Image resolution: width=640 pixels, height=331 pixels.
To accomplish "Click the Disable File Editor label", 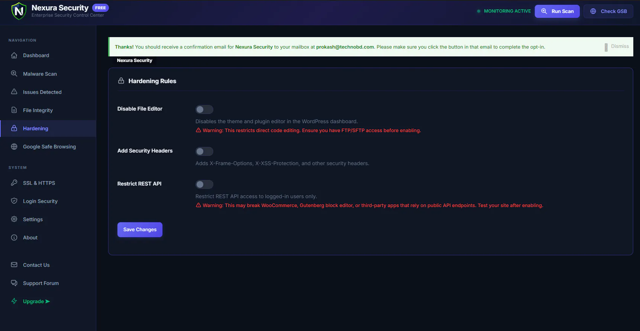I will pyautogui.click(x=140, y=109).
